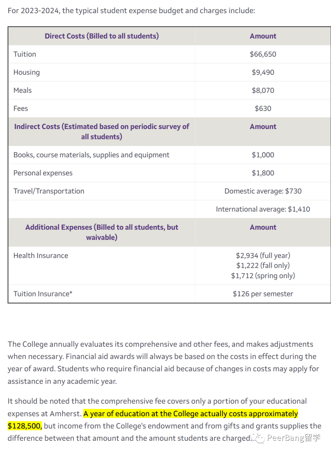Image resolution: width=331 pixels, height=453 pixels.
Task: Click the Domestic average $730 cell
Action: [263, 191]
